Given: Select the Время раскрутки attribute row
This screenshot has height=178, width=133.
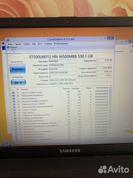Looking at the screenshot, I should pos(61,98).
